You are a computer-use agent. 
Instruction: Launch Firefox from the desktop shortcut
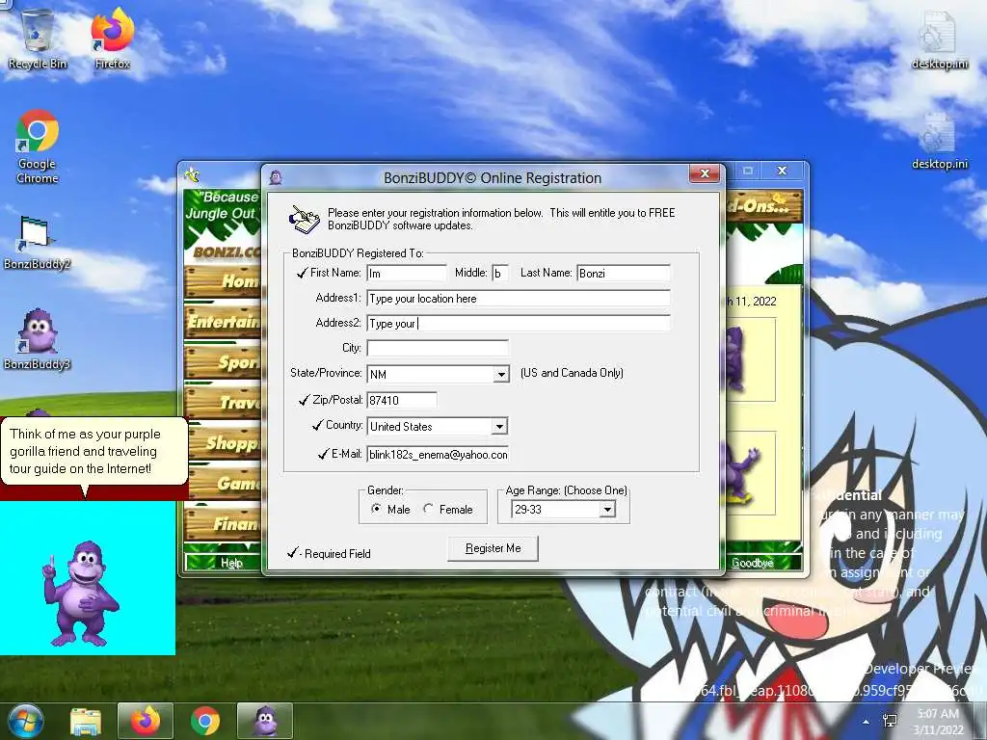tap(112, 38)
